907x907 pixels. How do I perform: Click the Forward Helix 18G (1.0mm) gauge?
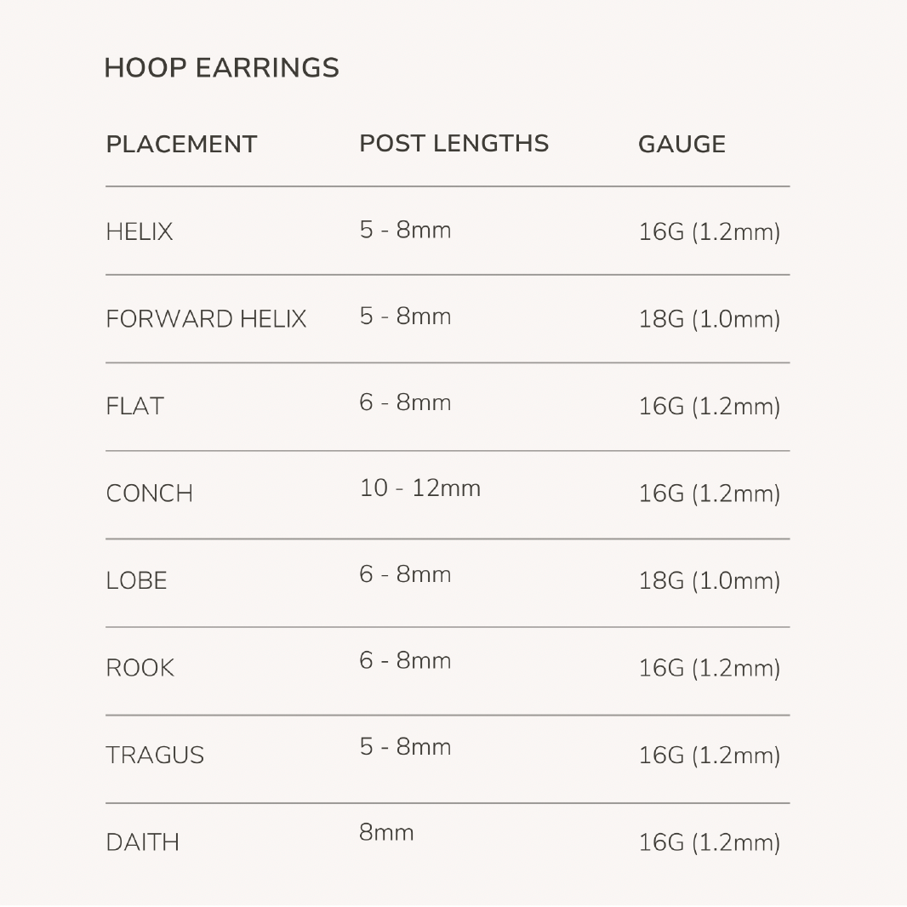click(x=709, y=319)
